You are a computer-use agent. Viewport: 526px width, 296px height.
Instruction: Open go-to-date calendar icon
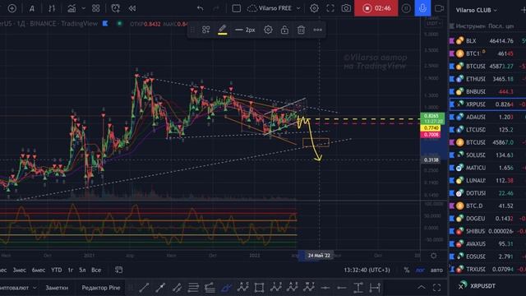(x=118, y=270)
